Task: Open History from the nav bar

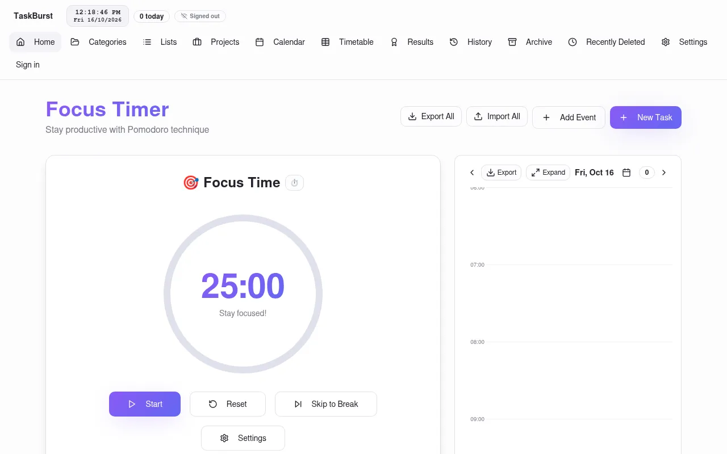Action: coord(470,42)
